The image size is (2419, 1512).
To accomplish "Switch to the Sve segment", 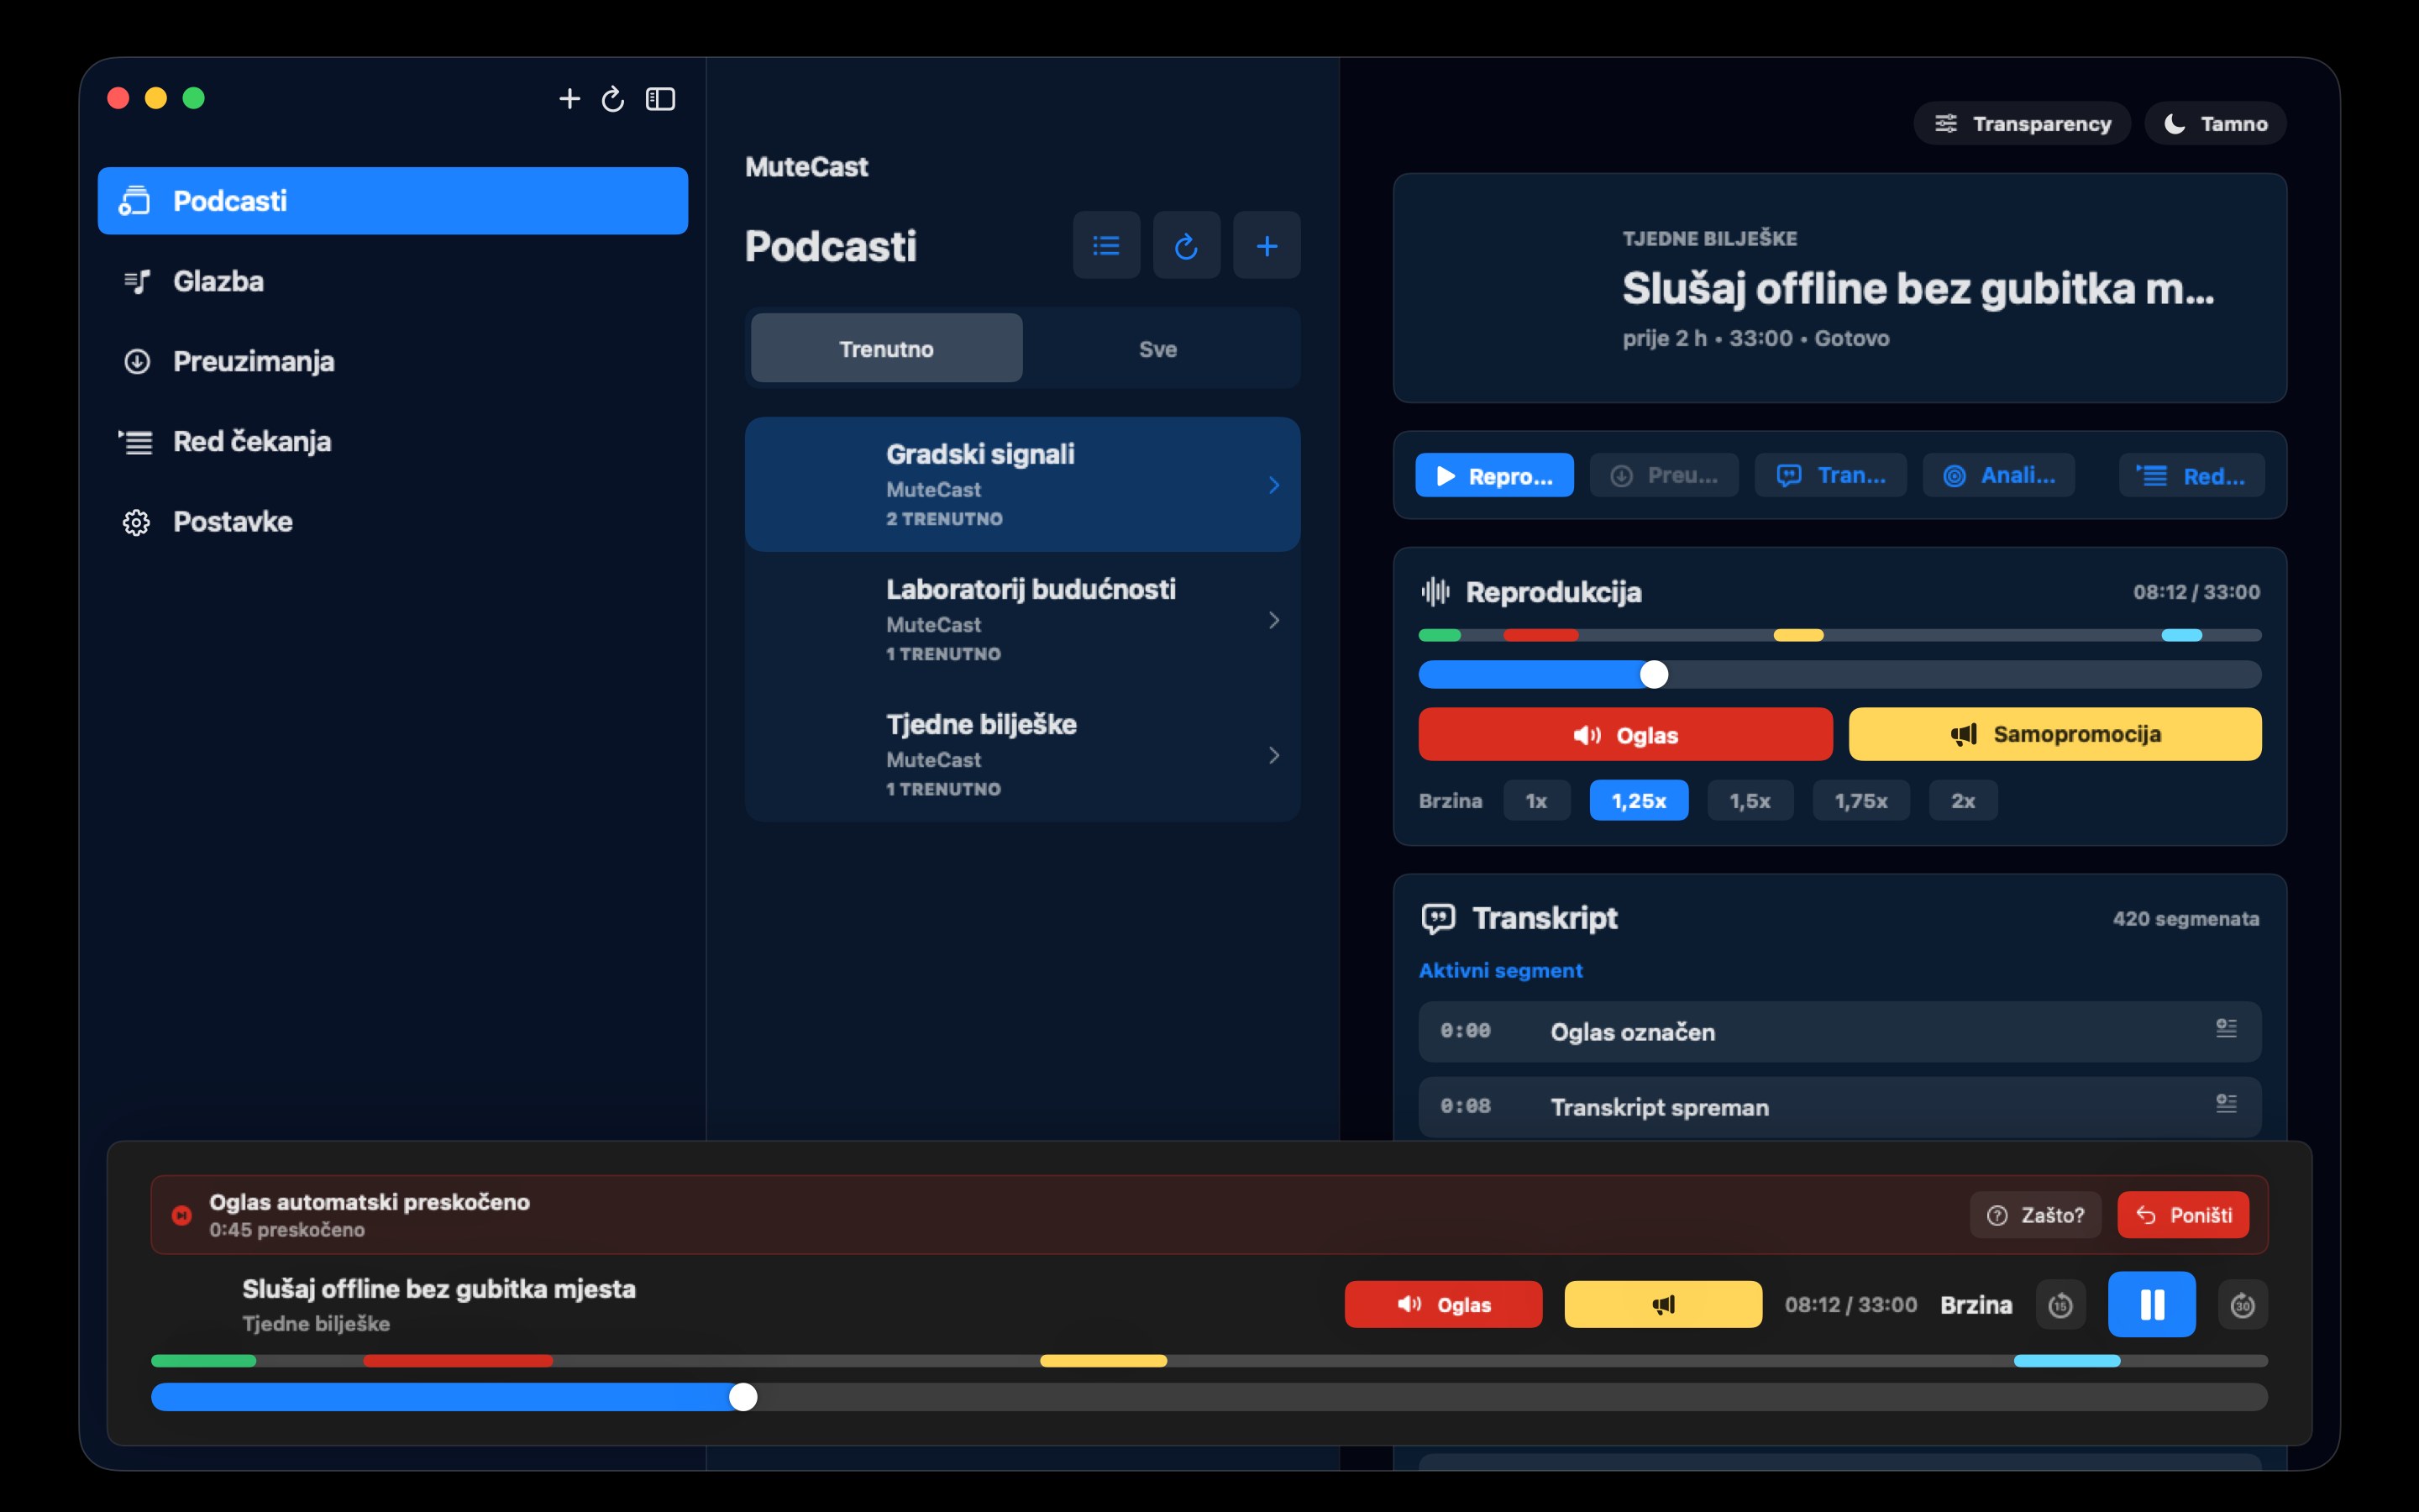I will tap(1157, 348).
